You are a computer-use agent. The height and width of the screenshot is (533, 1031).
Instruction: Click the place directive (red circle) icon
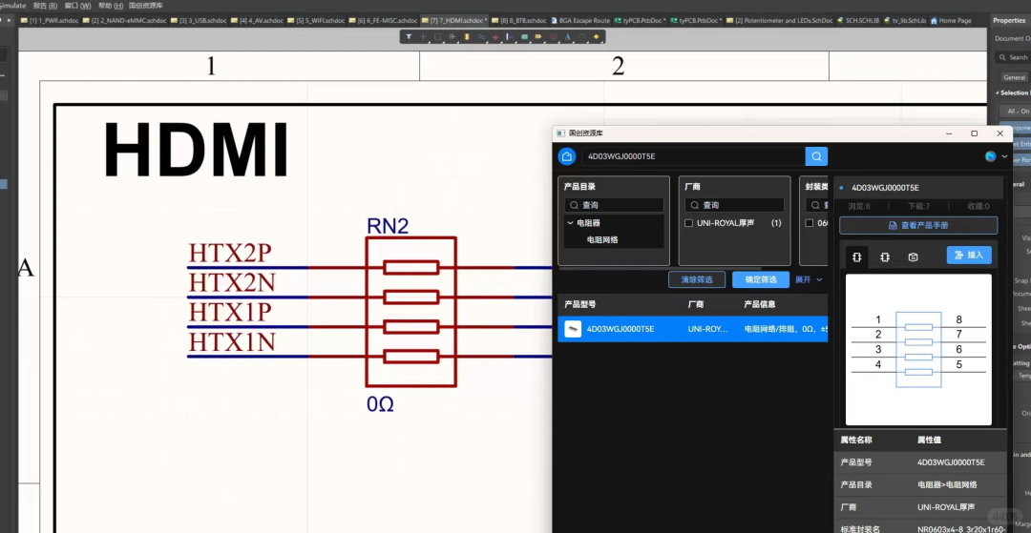pos(553,37)
